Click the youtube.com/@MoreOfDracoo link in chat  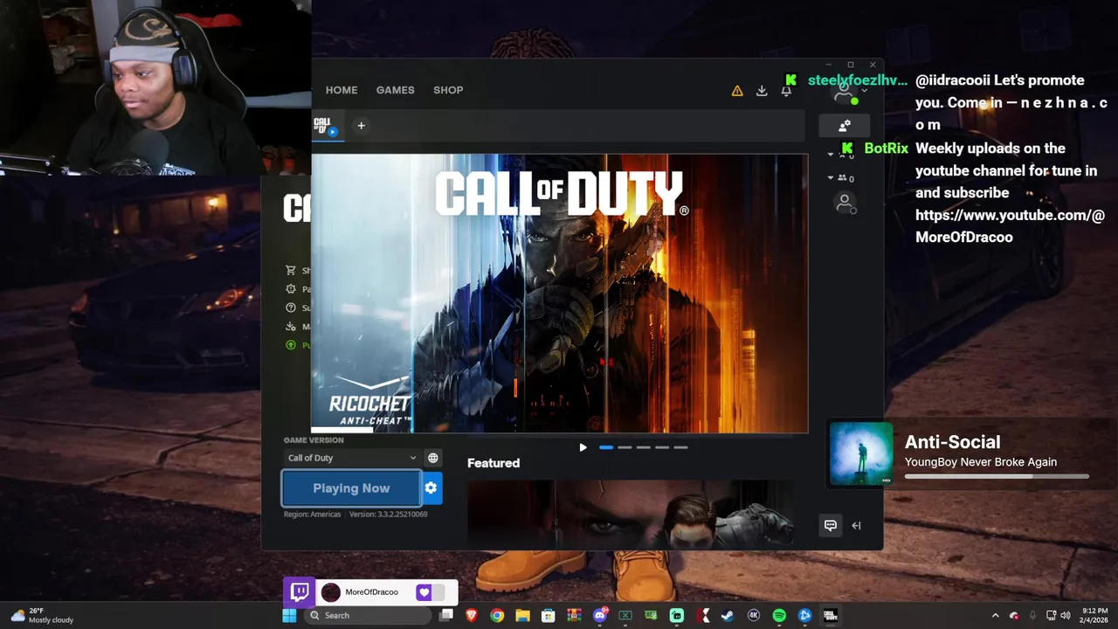pyautogui.click(x=1010, y=225)
